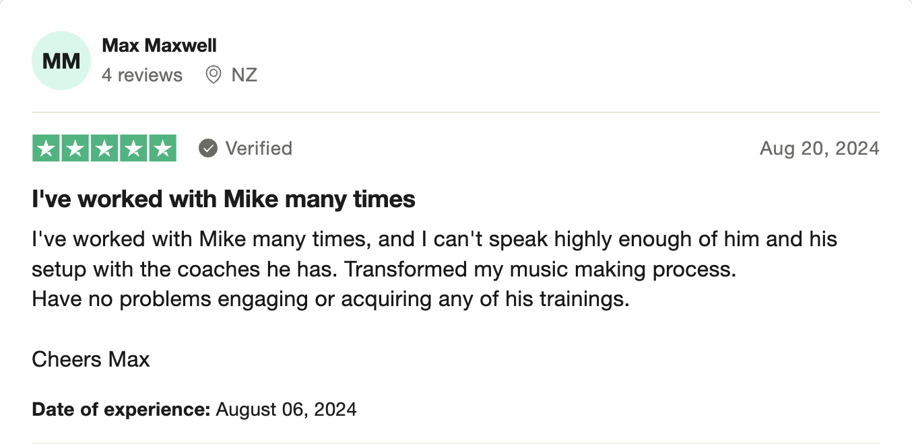Click the August 06, 2024 experience date
The height and width of the screenshot is (444, 912).
pos(286,409)
